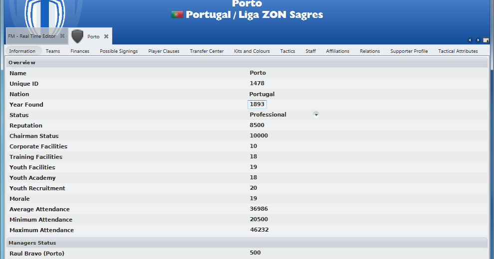Collapse the Overview section header
The height and width of the screenshot is (259, 494).
point(247,63)
